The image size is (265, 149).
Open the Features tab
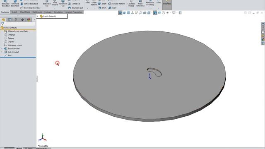(5, 12)
